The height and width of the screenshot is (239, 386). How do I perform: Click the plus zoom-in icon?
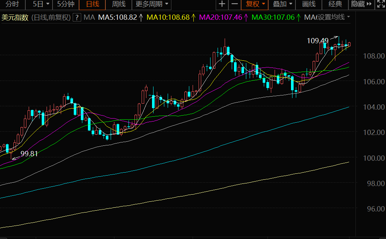(222, 4)
